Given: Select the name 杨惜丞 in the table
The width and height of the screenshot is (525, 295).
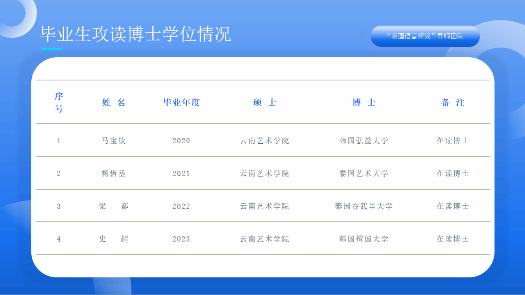Looking at the screenshot, I should click(114, 174).
